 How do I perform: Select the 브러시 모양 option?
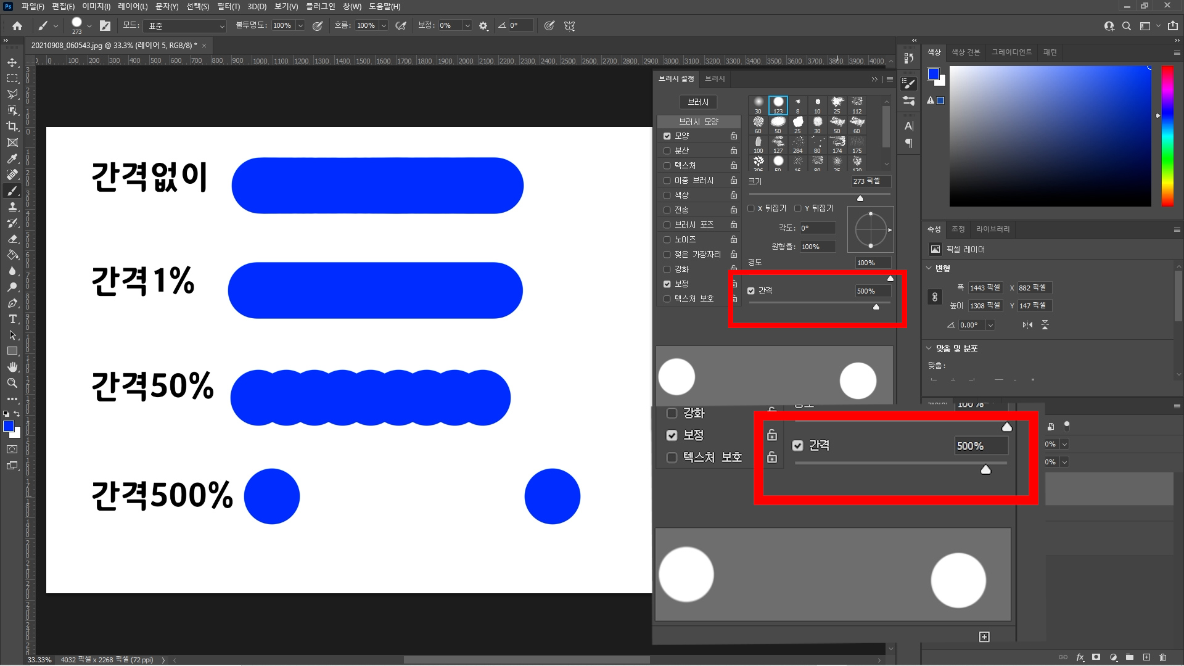[x=699, y=121]
